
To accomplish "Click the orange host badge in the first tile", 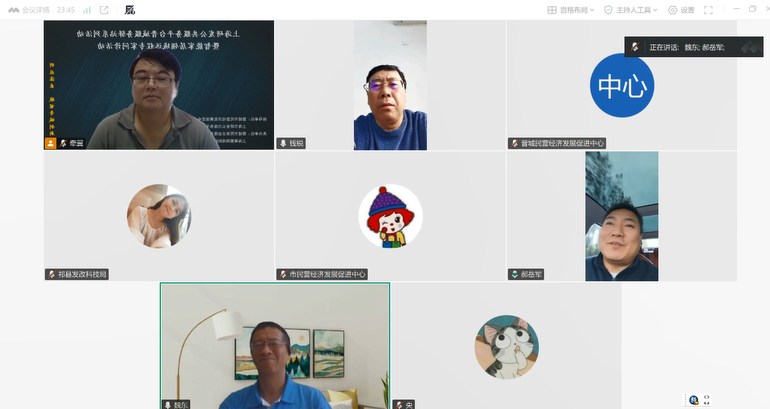I will [50, 143].
